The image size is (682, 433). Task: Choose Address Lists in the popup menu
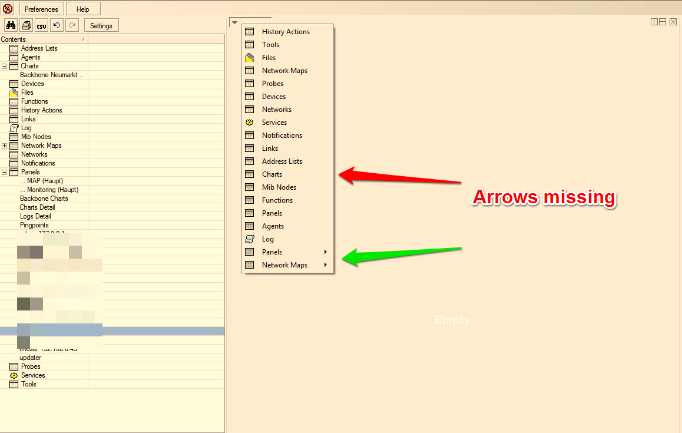[287, 161]
